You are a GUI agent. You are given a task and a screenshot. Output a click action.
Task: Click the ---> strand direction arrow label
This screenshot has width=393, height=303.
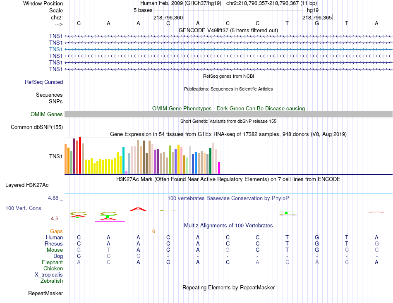click(x=58, y=24)
